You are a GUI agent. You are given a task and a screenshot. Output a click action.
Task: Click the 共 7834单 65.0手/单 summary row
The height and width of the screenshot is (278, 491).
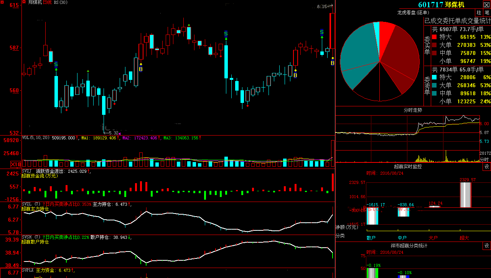tap(458, 69)
